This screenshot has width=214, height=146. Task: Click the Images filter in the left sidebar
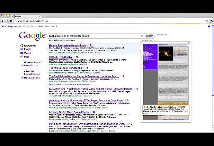click(x=27, y=49)
